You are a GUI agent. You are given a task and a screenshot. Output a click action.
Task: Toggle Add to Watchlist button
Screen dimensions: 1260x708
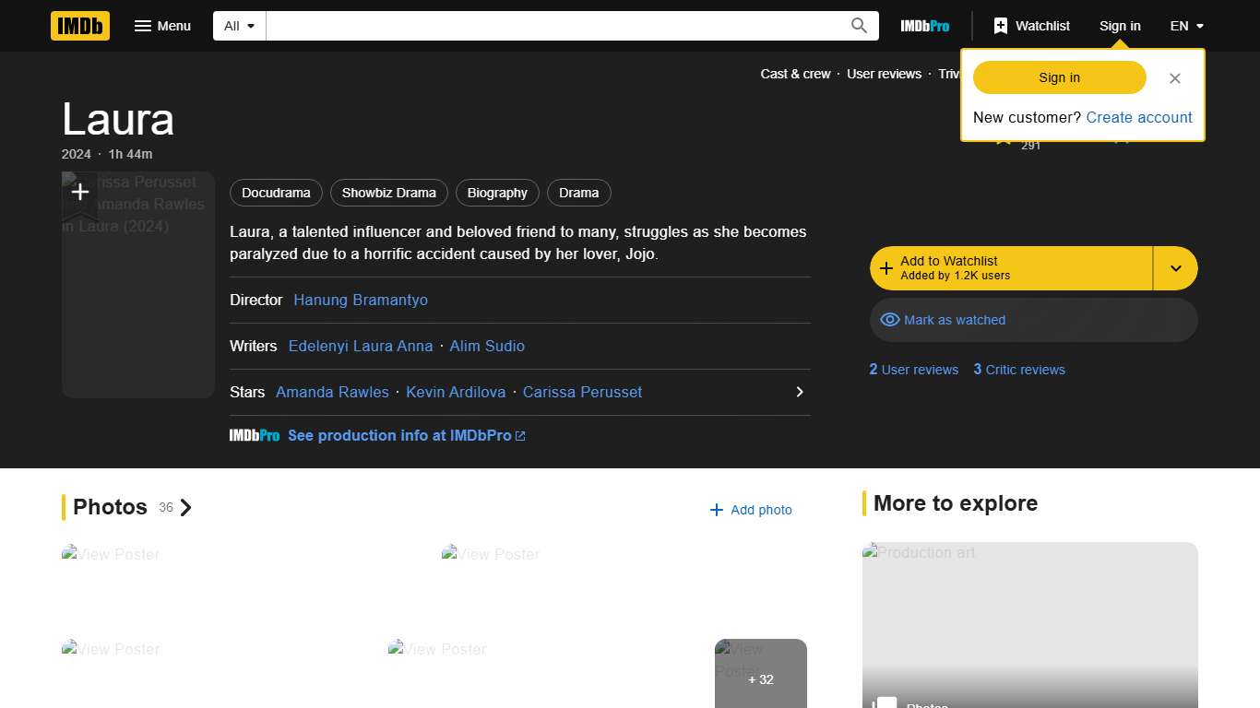click(x=1010, y=268)
